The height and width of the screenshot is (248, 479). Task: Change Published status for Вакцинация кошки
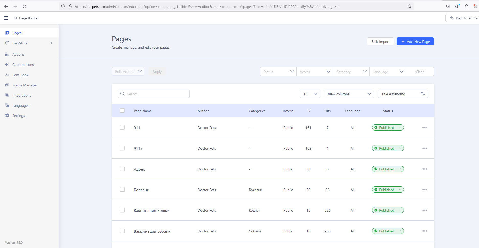pos(388,210)
